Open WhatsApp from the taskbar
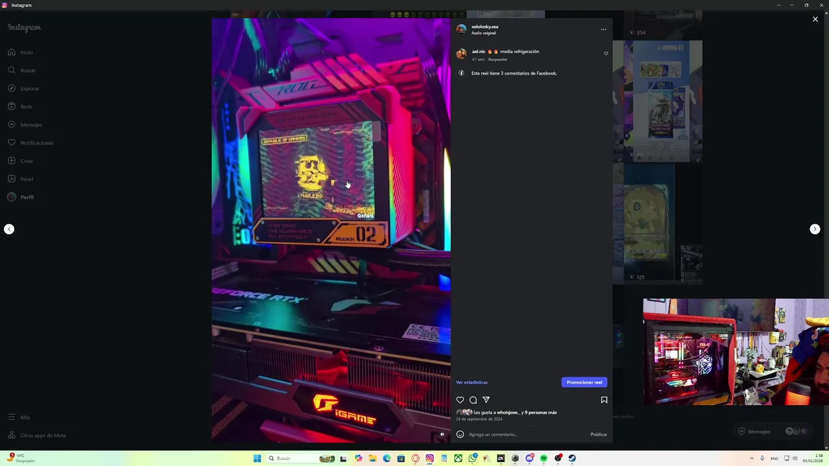This screenshot has height=466, width=829. coord(472,458)
